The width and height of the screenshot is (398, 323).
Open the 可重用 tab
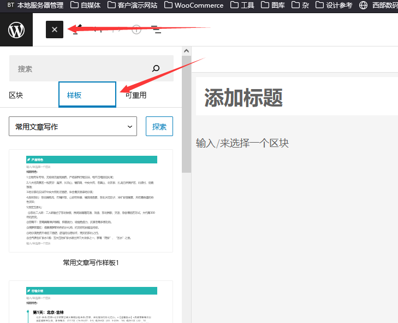coord(136,95)
